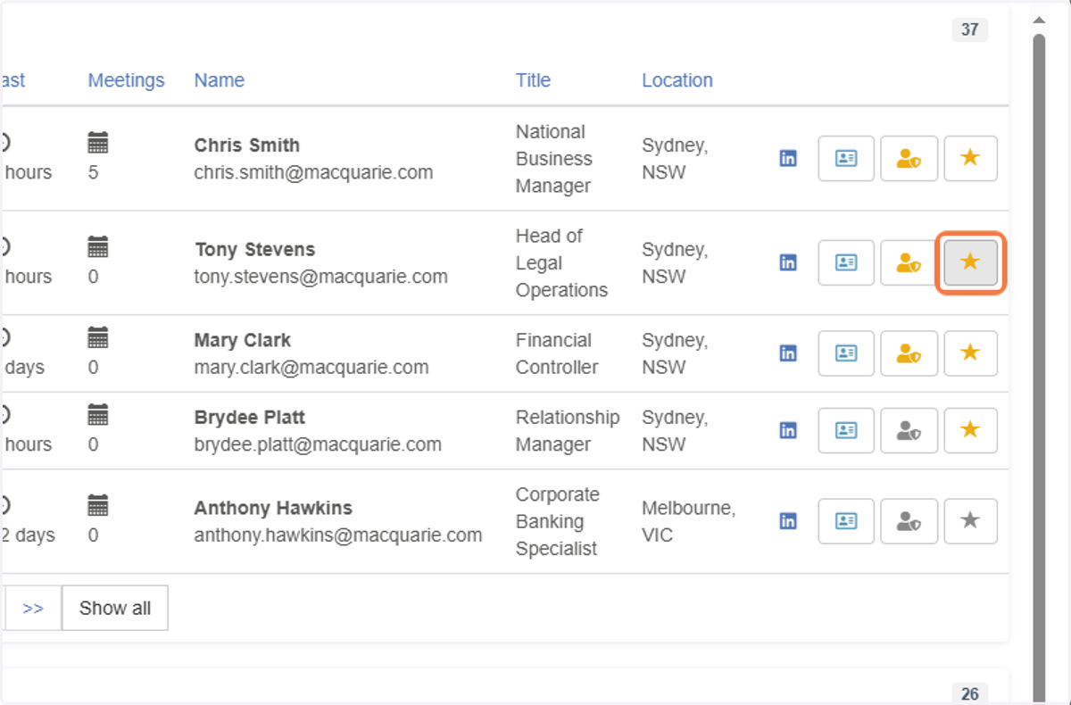Select the name Chris Smith
The image size is (1071, 705).
click(247, 145)
